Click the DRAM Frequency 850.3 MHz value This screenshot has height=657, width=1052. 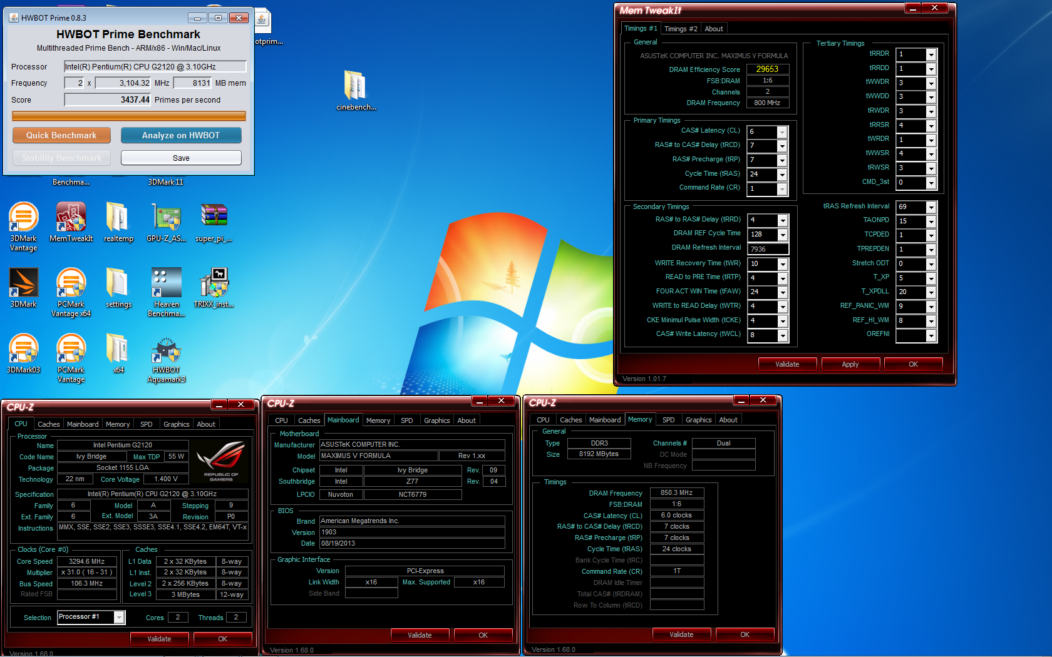[677, 492]
